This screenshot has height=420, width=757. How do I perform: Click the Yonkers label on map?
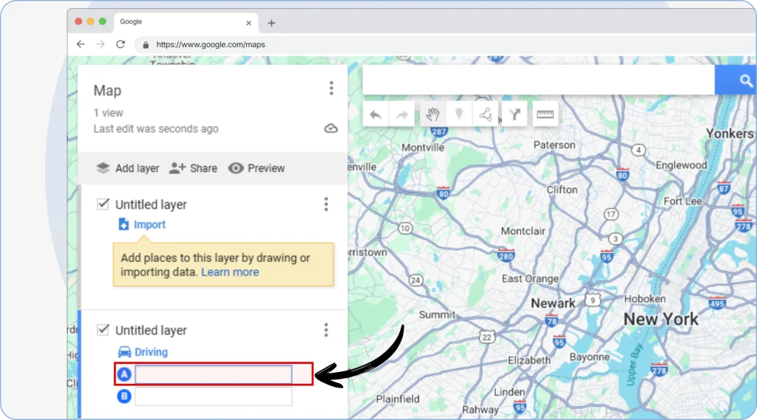[730, 134]
